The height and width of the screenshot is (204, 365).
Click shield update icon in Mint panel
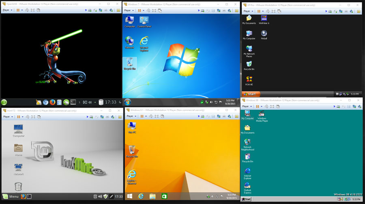coord(105,197)
